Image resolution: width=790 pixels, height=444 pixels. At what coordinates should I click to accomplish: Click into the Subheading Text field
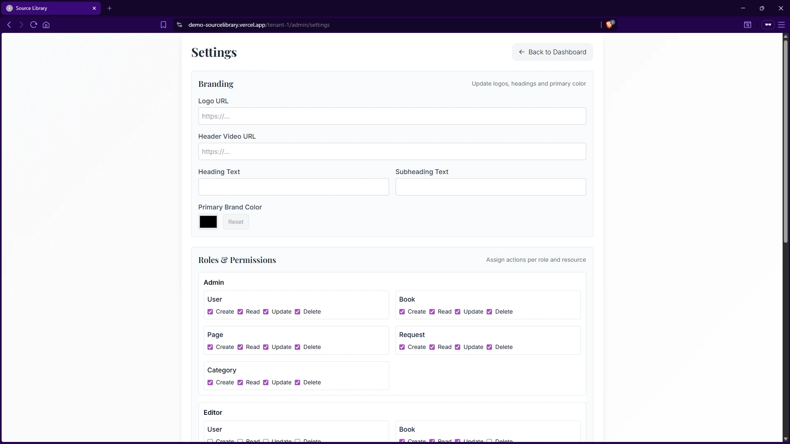490,187
